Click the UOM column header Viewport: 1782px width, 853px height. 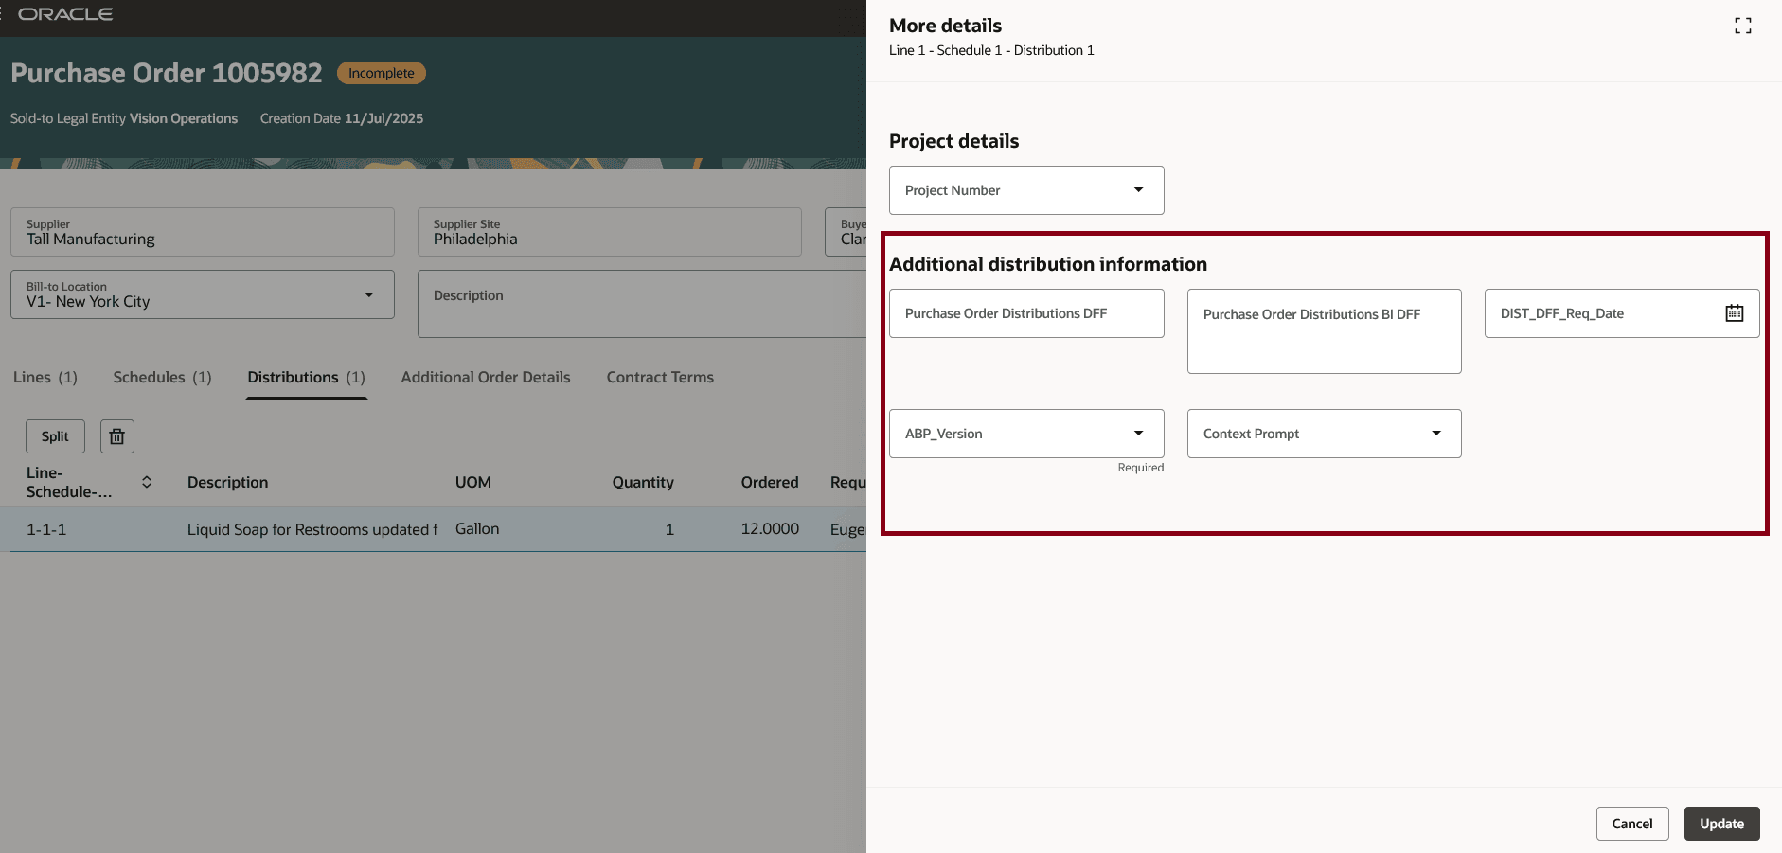[x=473, y=482]
